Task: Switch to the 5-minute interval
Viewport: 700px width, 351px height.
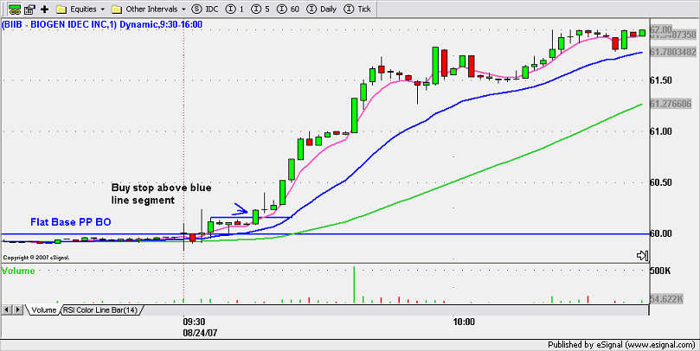Action: pos(260,9)
